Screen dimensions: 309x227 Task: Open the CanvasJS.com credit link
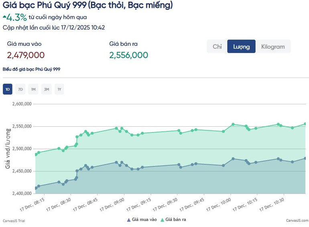(297, 221)
